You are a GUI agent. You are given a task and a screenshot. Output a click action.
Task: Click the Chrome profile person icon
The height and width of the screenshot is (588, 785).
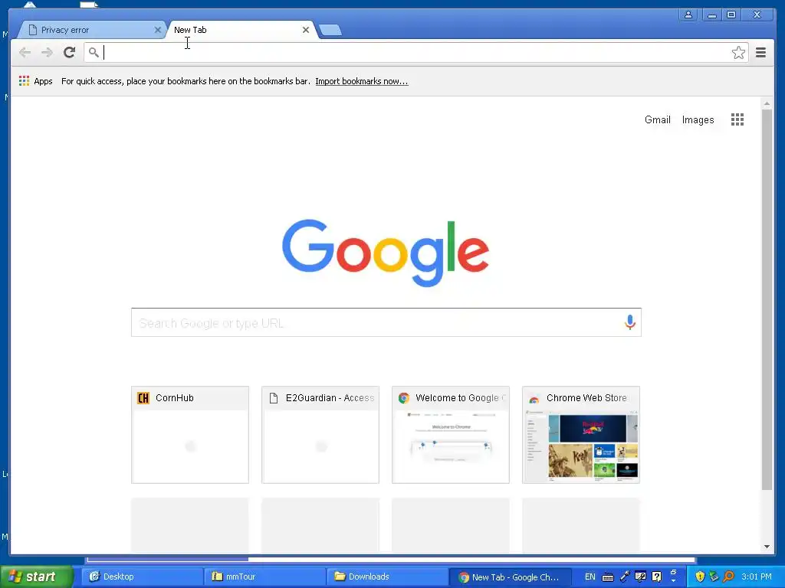688,15
